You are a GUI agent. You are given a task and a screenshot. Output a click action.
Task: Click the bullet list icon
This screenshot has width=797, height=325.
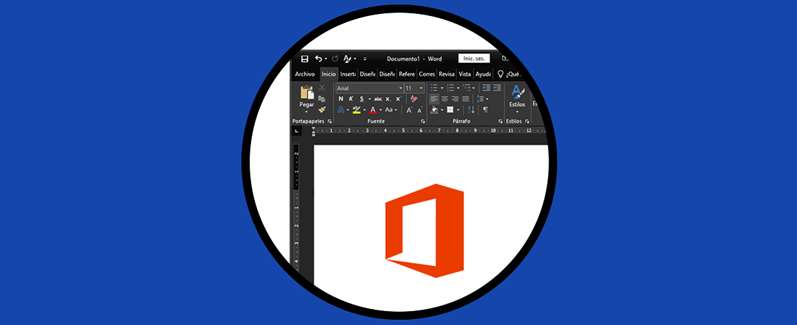tap(434, 88)
